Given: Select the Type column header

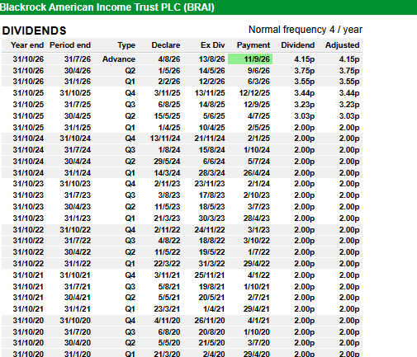Looking at the screenshot, I should click(x=126, y=45).
